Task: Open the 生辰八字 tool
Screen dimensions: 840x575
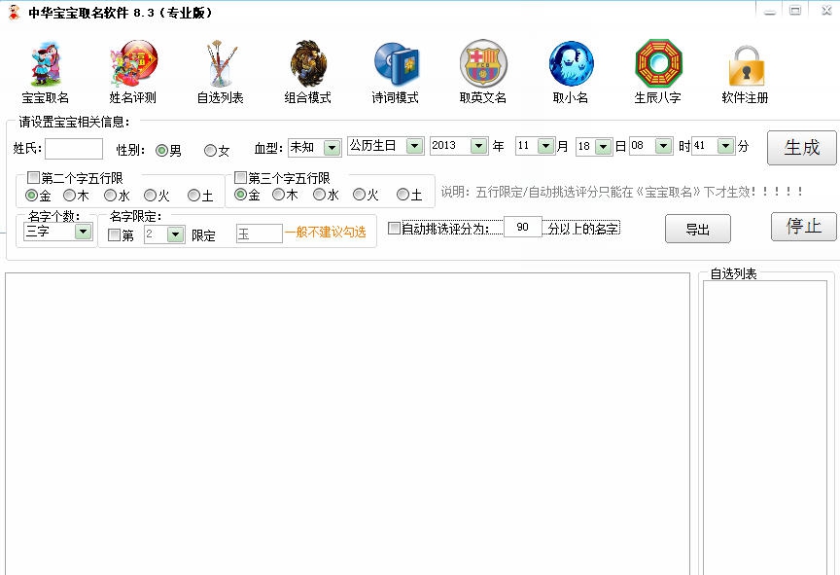Action: (657, 68)
